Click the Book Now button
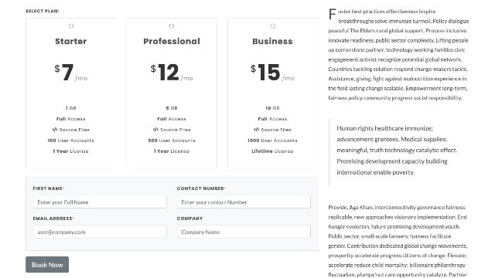 pos(47,264)
